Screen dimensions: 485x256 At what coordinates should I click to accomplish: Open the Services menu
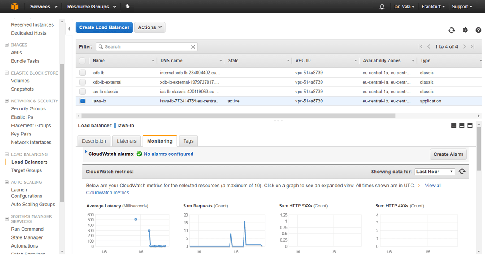tap(43, 7)
